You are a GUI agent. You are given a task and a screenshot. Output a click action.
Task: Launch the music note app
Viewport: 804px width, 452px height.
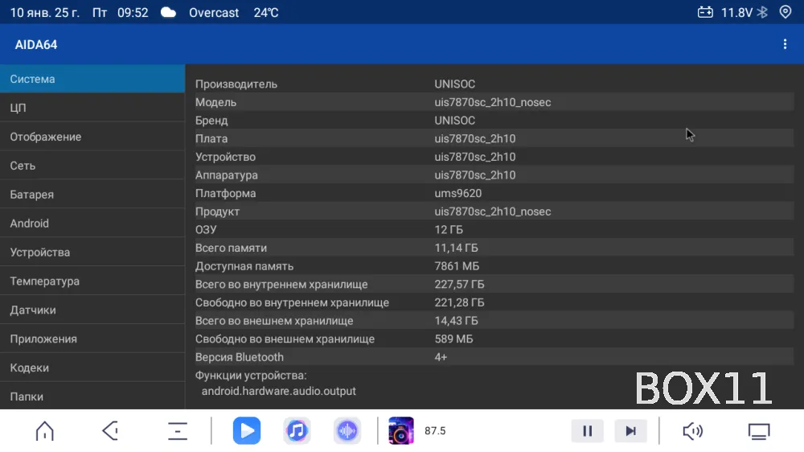pos(297,431)
